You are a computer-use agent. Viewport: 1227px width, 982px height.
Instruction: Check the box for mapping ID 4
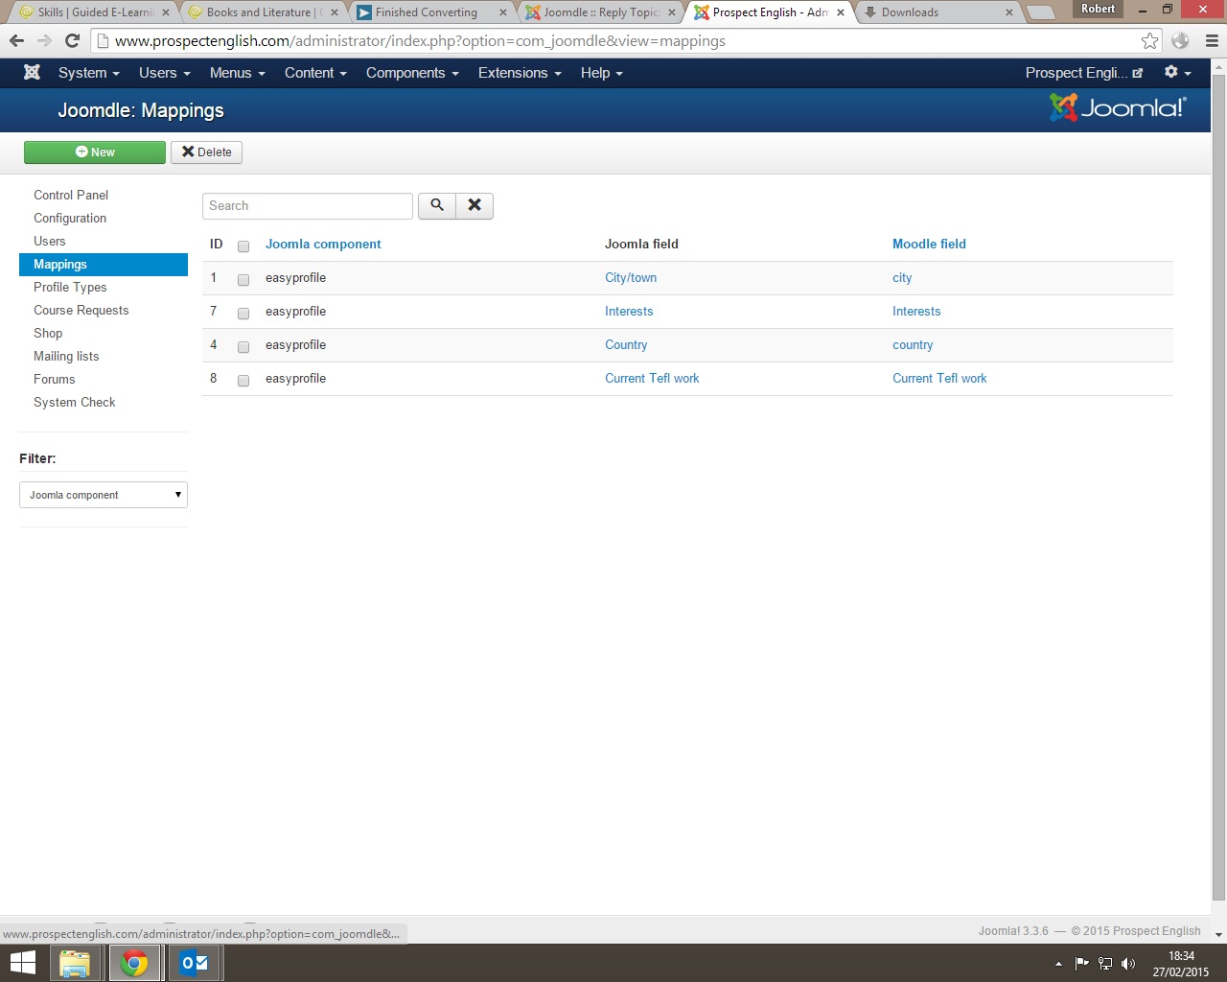(243, 347)
